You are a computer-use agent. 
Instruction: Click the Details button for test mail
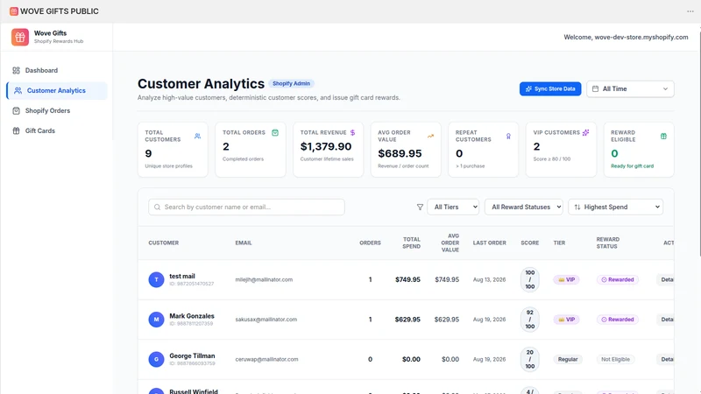coord(665,279)
